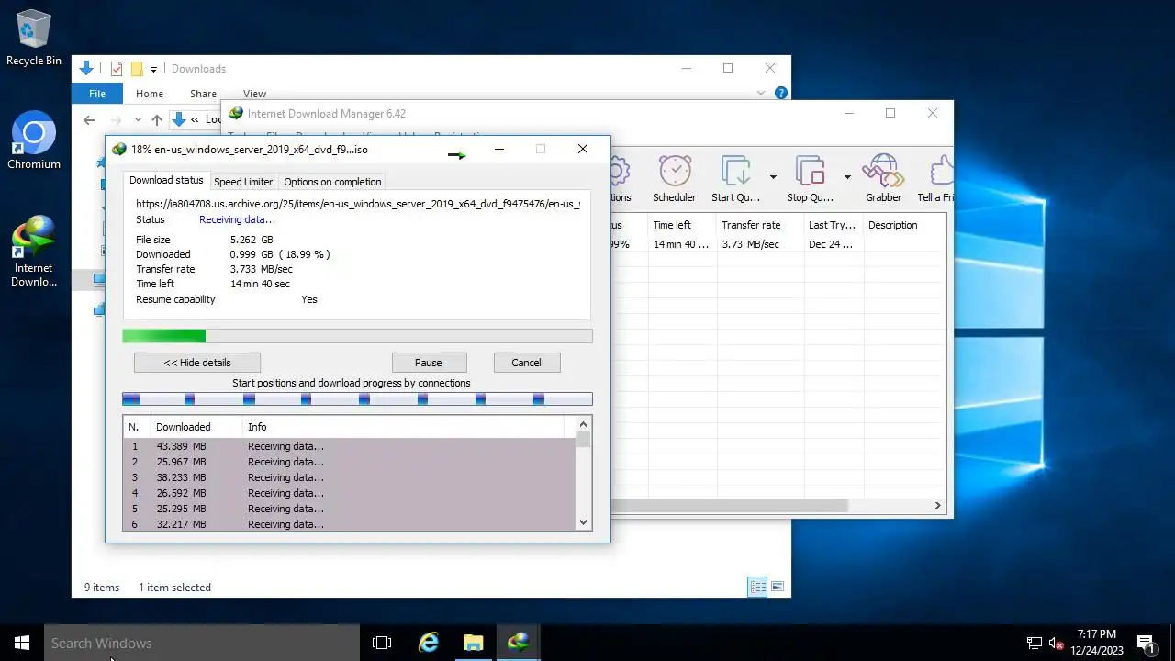Switch Explorer to large icons view
This screenshot has height=661, width=1175.
(778, 587)
